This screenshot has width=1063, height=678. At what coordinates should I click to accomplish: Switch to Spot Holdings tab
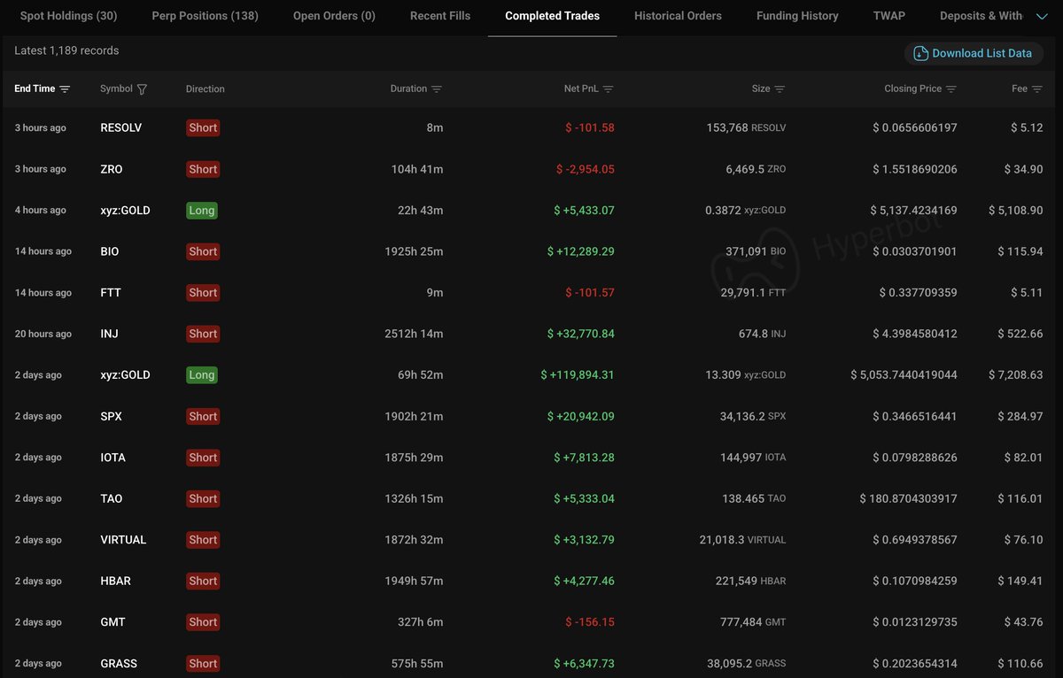tap(68, 16)
